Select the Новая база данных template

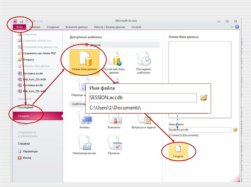tap(84, 62)
